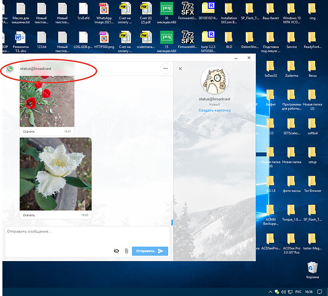Expand the system tray hidden icons arrow

tap(270, 292)
